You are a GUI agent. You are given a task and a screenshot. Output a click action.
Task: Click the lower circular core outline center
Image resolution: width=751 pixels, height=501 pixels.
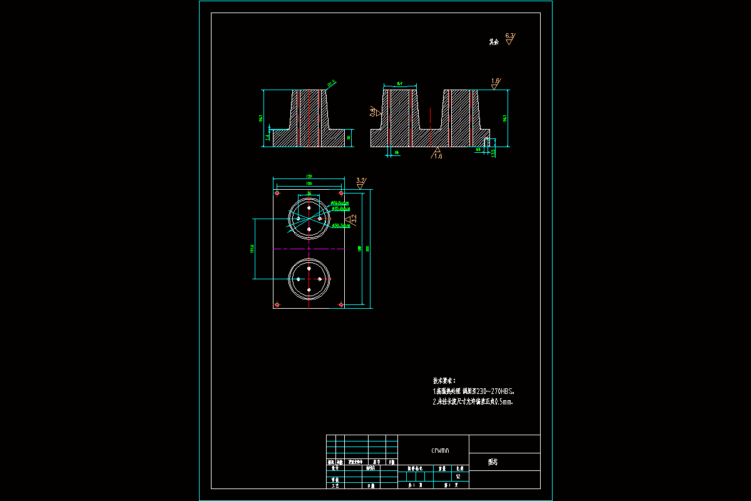point(309,279)
